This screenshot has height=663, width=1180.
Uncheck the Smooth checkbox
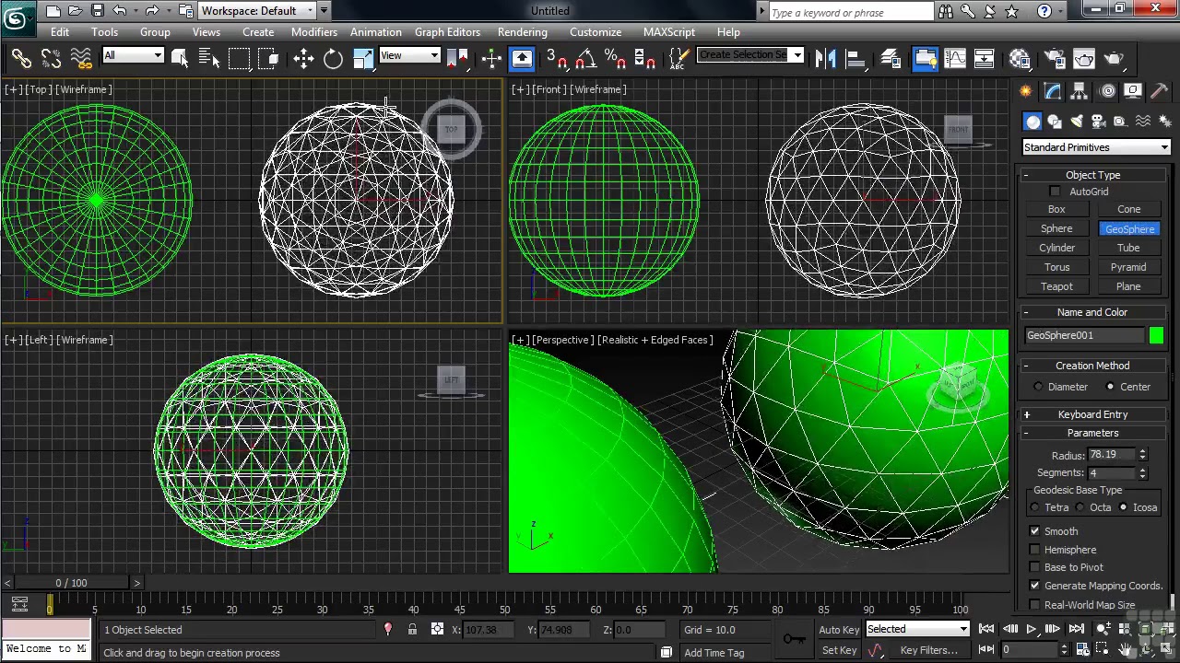tap(1034, 531)
